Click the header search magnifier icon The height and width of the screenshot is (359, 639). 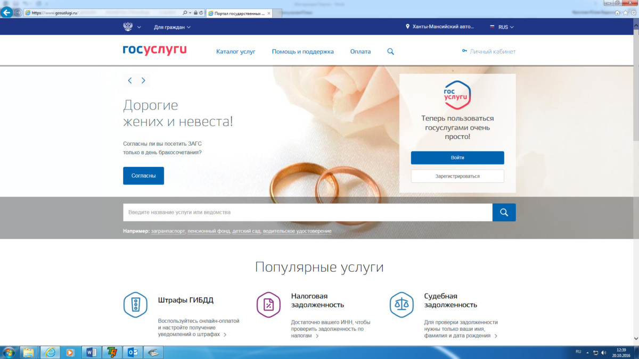tap(390, 52)
